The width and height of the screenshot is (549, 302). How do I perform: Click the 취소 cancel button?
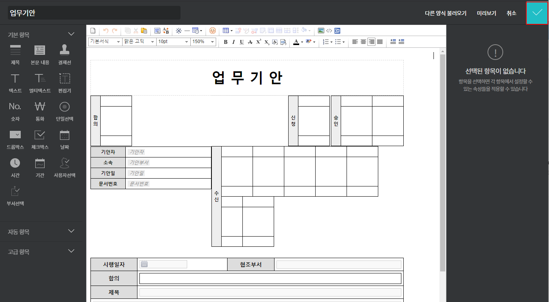point(511,13)
